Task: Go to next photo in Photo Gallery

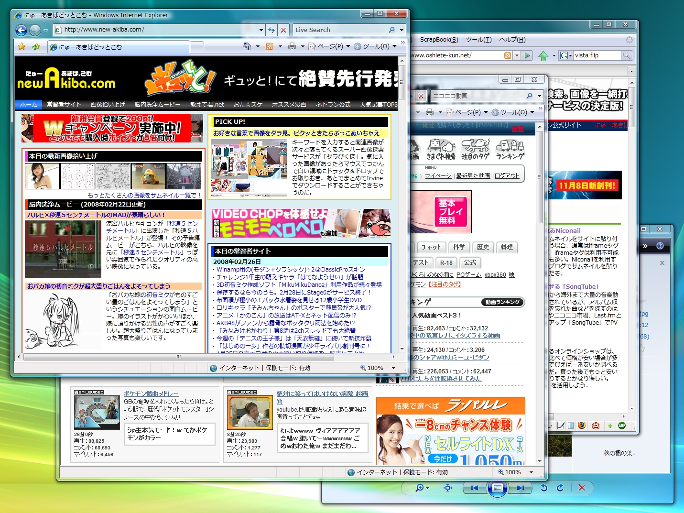Action: pyautogui.click(x=521, y=488)
